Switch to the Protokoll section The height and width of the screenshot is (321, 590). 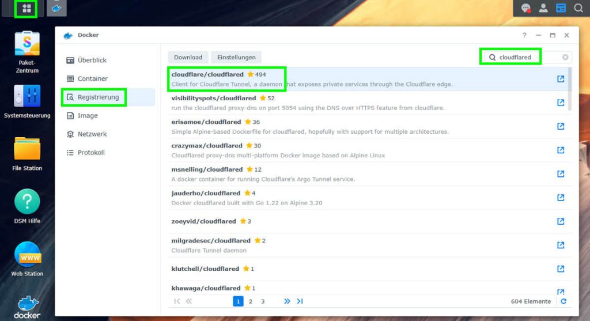pyautogui.click(x=108, y=152)
